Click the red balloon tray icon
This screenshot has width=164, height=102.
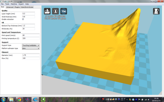103,99
